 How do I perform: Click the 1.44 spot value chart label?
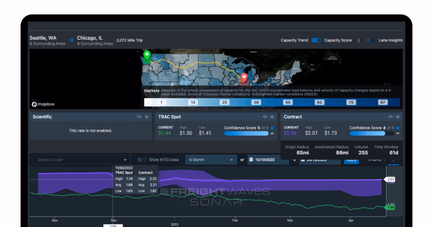pyautogui.click(x=390, y=207)
